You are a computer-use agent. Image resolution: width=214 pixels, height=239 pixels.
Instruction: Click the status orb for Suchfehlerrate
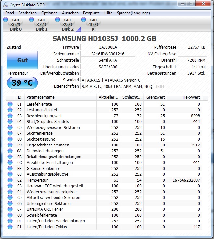(10, 133)
